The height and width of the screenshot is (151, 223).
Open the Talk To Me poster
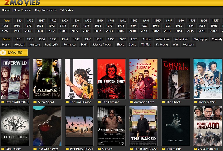176,126
